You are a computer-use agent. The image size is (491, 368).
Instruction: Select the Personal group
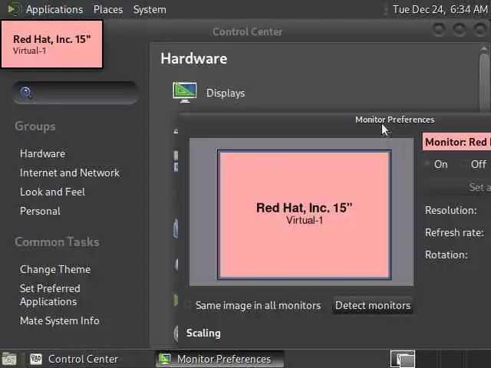point(40,211)
